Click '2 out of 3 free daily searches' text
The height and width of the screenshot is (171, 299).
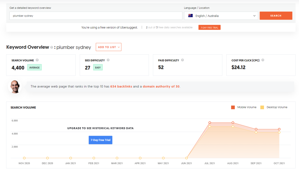coord(169,27)
